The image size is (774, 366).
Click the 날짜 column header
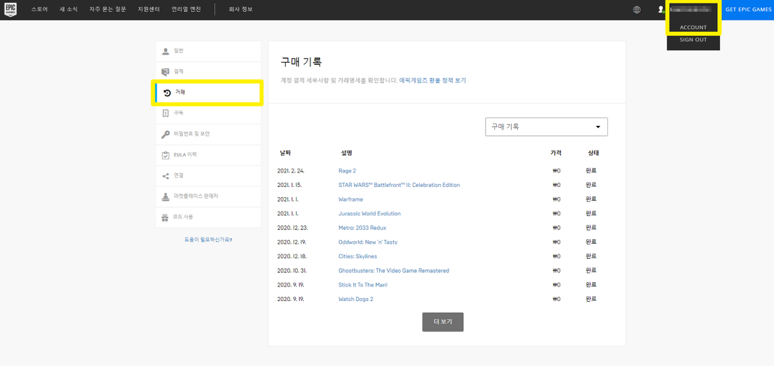point(285,153)
